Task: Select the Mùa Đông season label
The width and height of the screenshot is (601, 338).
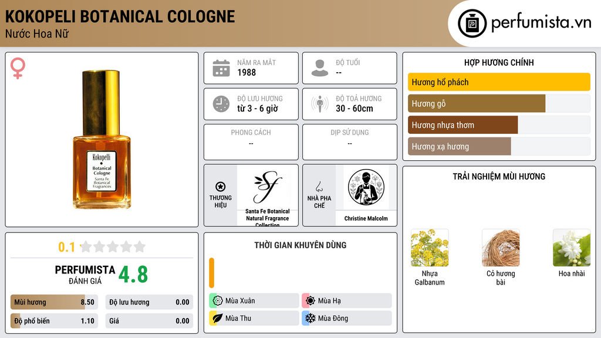Action: point(333,318)
